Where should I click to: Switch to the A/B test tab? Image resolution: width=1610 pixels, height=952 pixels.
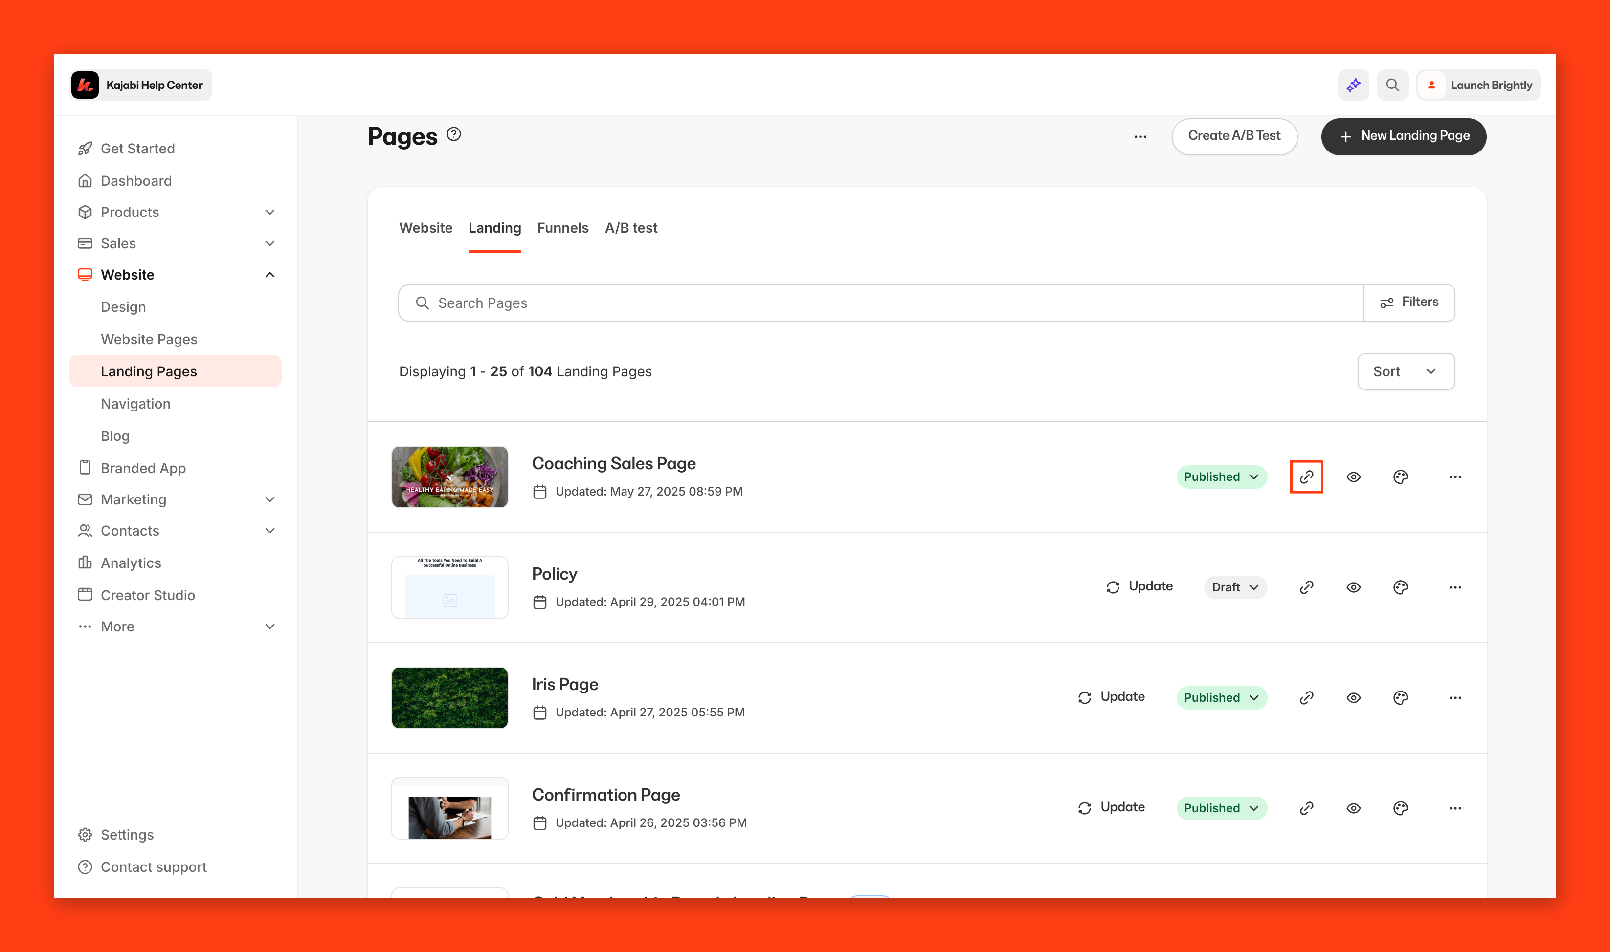[x=630, y=228]
